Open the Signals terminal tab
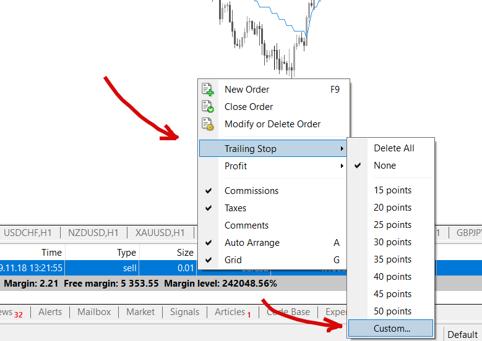482x341 pixels. click(184, 312)
